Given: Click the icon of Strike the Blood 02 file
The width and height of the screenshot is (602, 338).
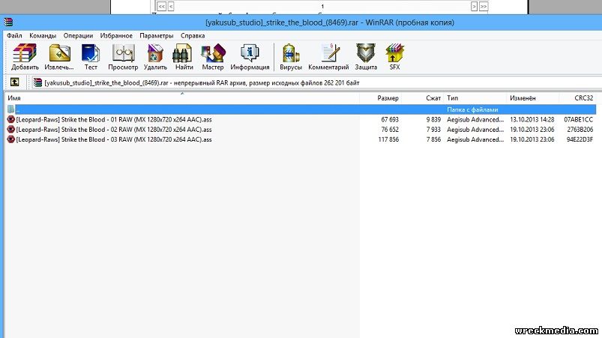Looking at the screenshot, I should [x=10, y=130].
